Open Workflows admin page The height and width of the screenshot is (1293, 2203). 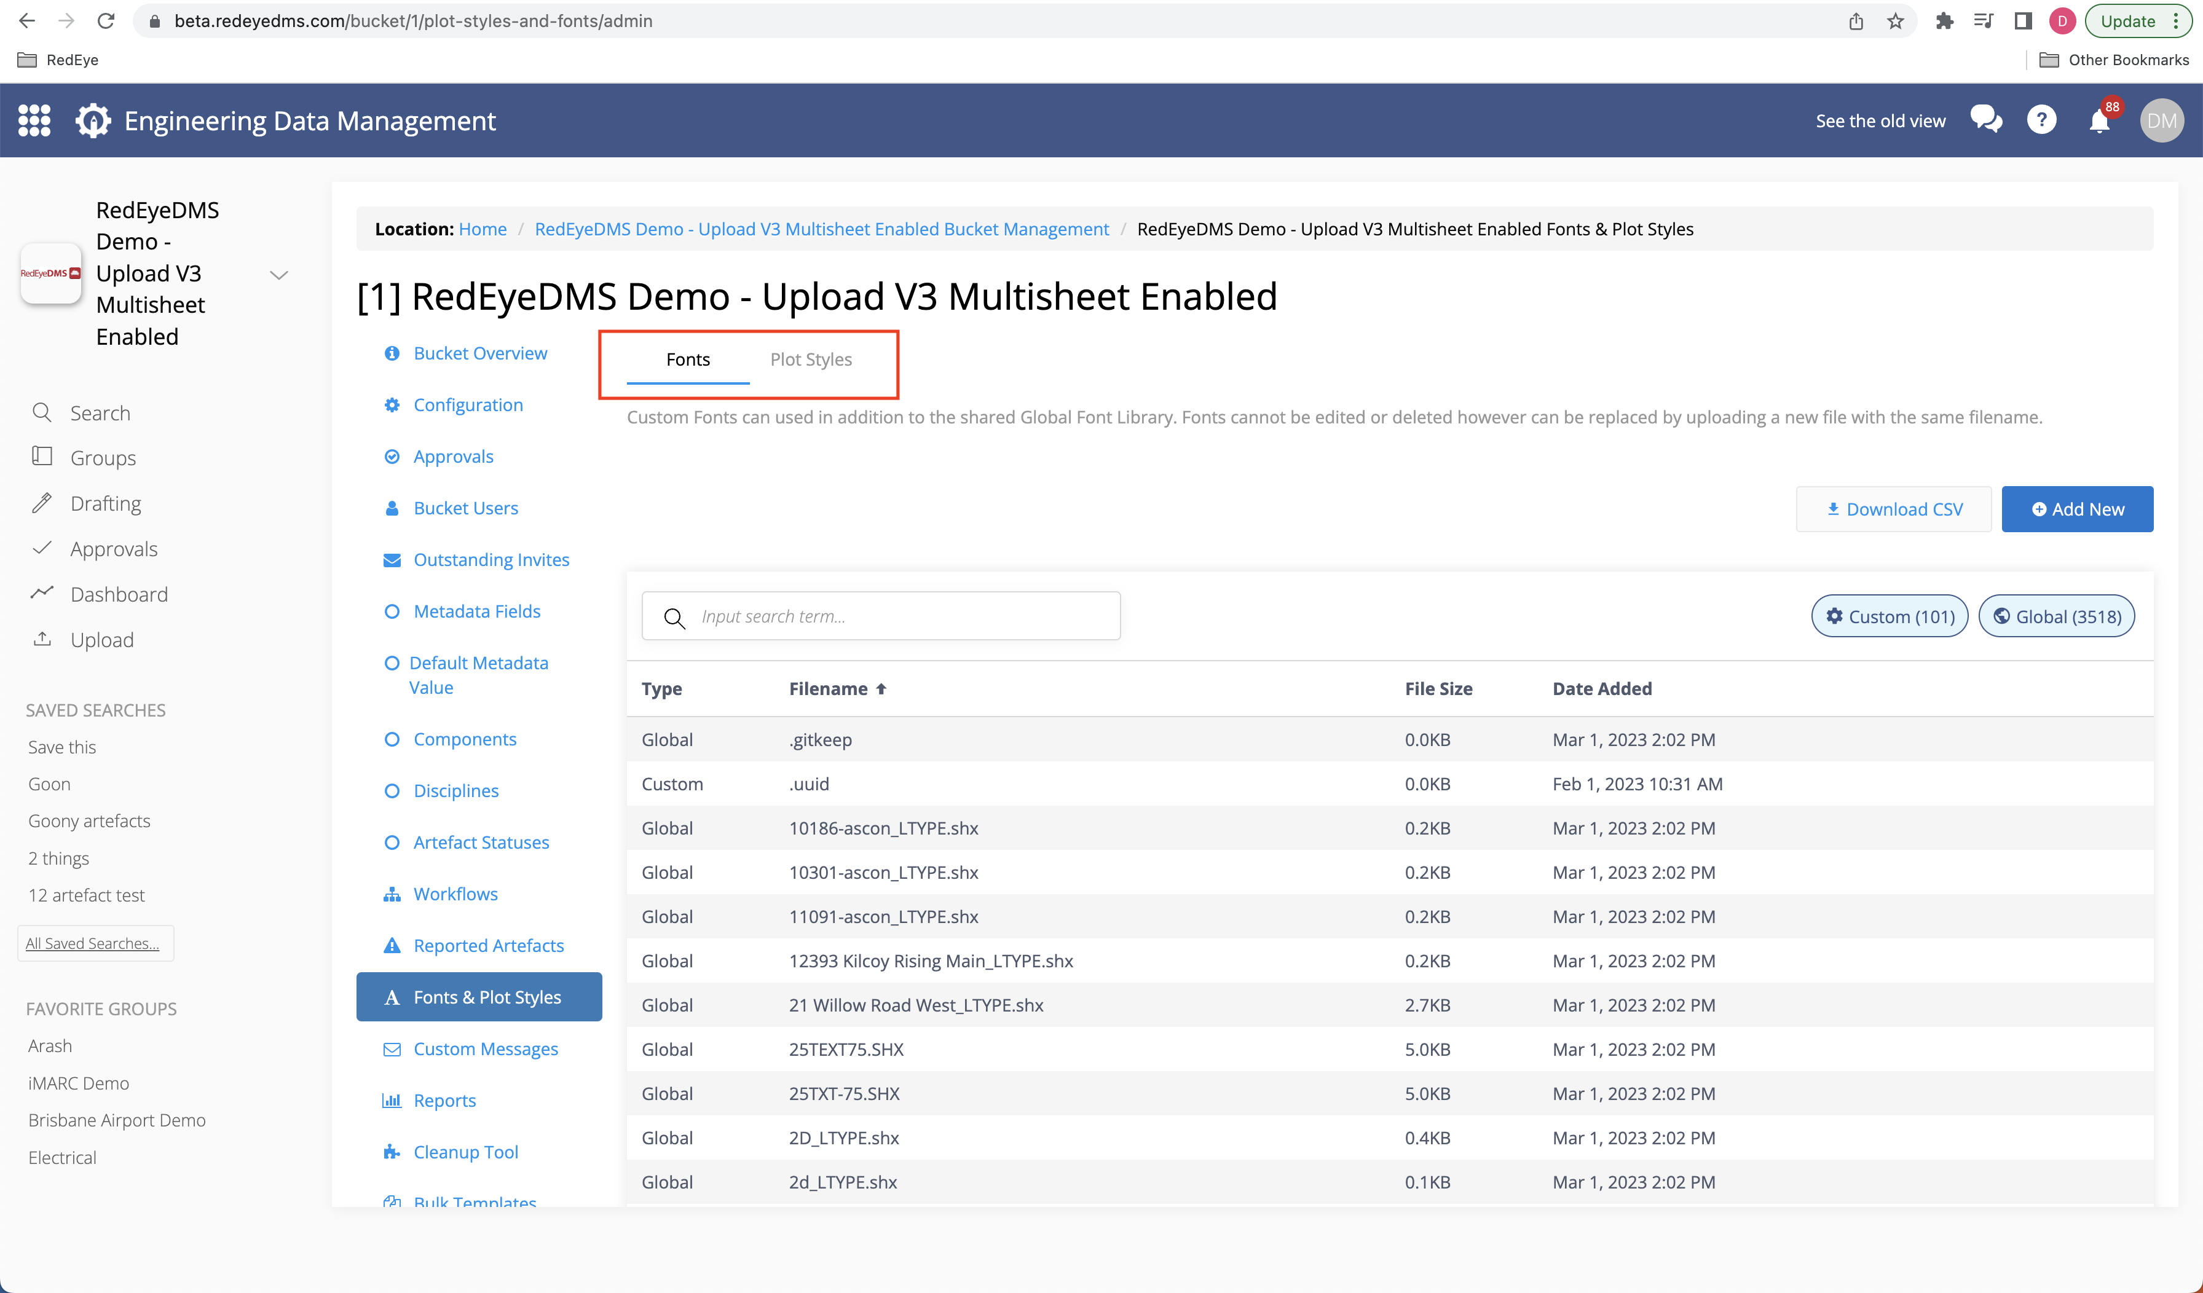pyautogui.click(x=455, y=894)
